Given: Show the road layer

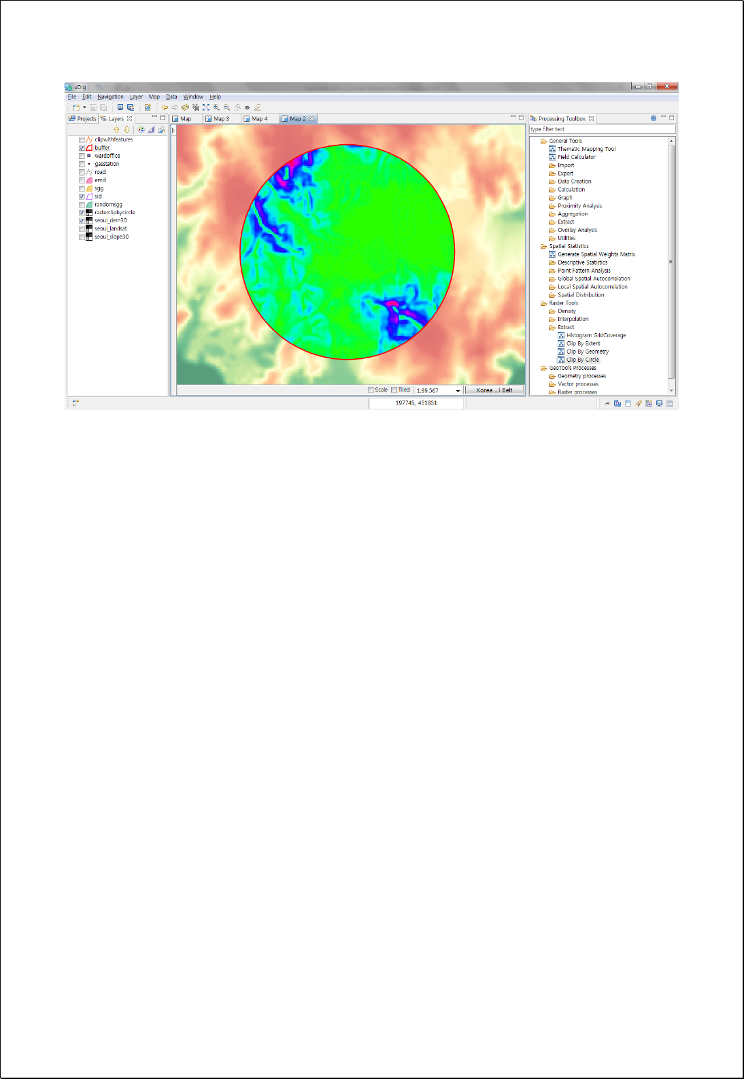Looking at the screenshot, I should coord(82,172).
